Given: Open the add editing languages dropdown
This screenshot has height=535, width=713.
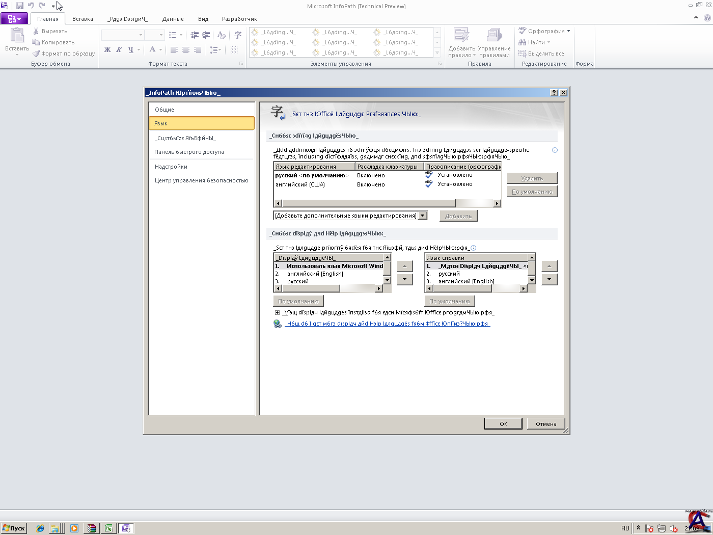Looking at the screenshot, I should pos(422,216).
